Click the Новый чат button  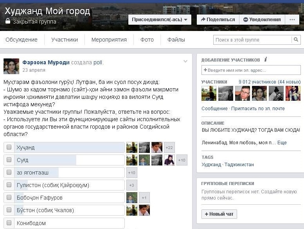(x=219, y=214)
